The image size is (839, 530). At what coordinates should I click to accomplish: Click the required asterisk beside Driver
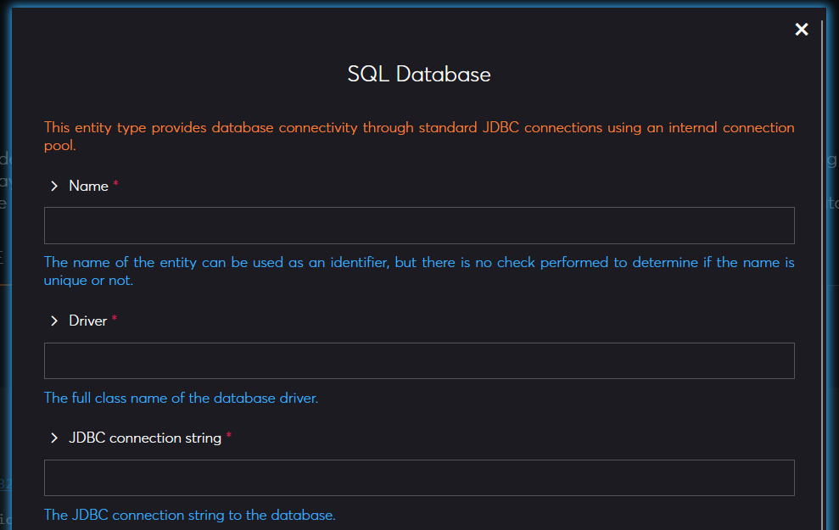click(115, 320)
